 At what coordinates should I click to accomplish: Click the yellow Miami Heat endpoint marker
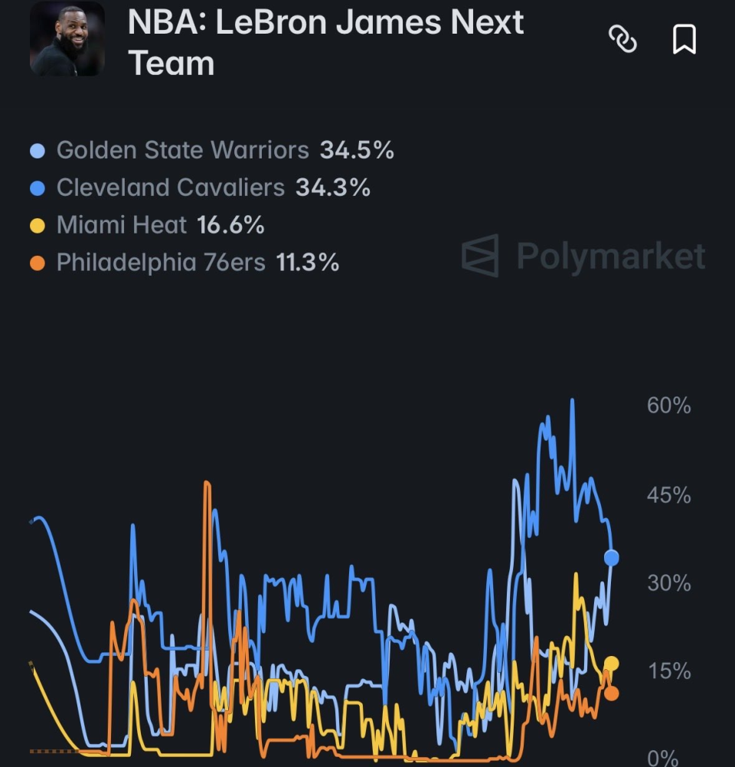[x=612, y=664]
